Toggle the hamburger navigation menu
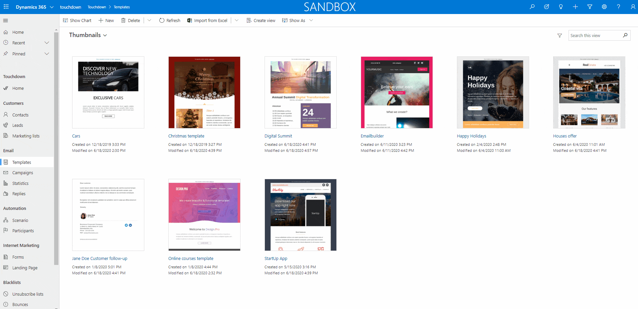The height and width of the screenshot is (309, 638). (6, 20)
